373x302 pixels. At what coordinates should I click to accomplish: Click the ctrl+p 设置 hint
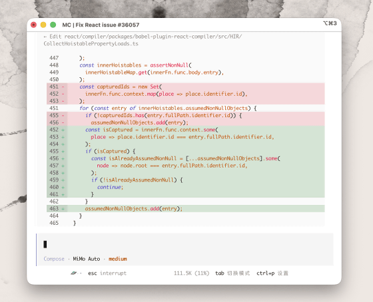272,273
